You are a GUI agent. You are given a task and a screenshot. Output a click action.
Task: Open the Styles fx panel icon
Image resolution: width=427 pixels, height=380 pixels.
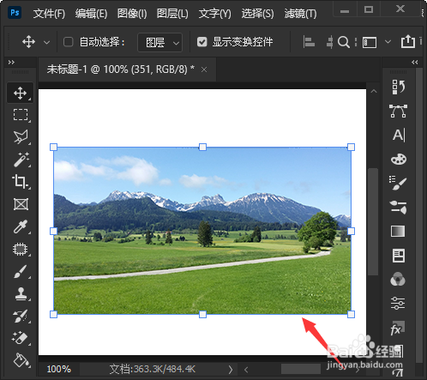(397, 329)
